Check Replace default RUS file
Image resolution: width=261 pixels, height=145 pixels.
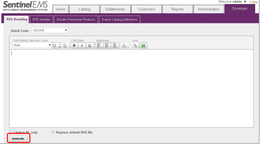coord(53,132)
